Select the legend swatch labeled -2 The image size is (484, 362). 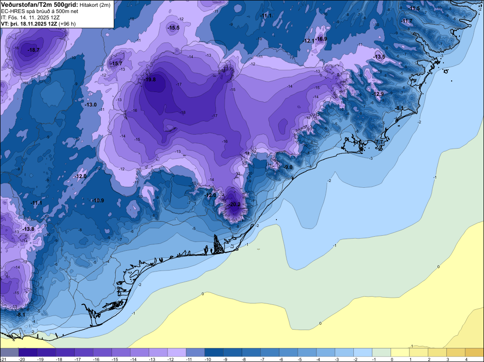point(363,352)
